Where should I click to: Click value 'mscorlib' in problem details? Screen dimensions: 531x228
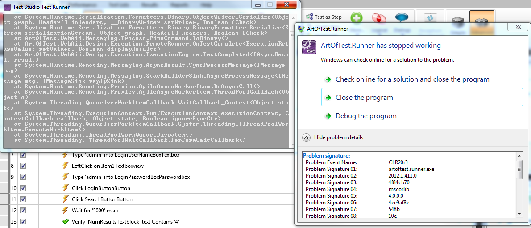399,189
